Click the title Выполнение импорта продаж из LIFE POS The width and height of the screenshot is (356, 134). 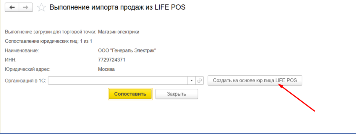[117, 8]
